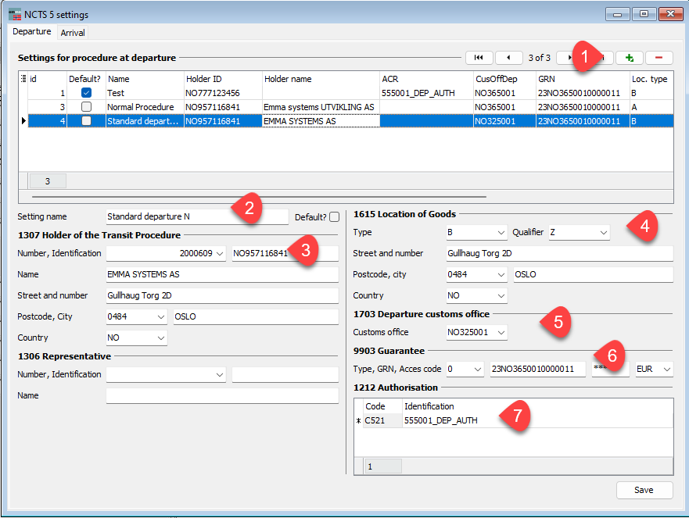Click the Setting name input field
The image size is (689, 518).
point(172,218)
